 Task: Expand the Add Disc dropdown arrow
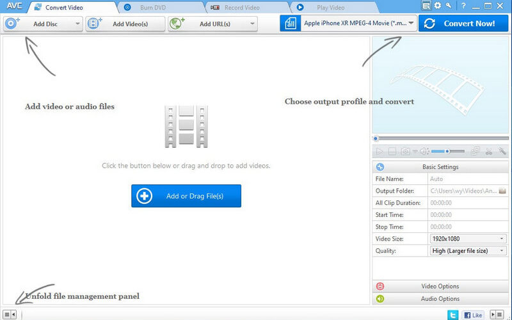pos(77,24)
